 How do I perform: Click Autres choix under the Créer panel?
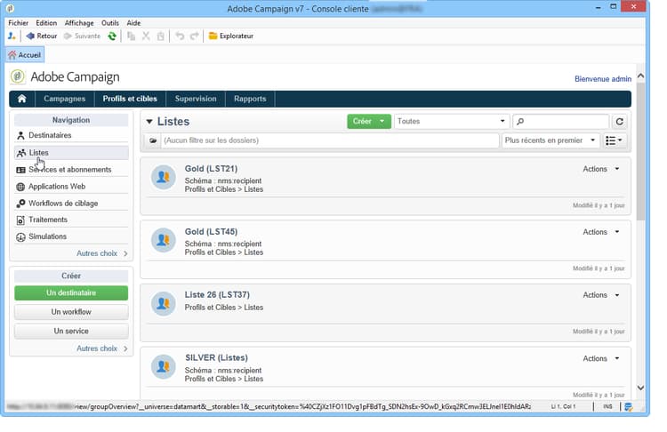(101, 348)
